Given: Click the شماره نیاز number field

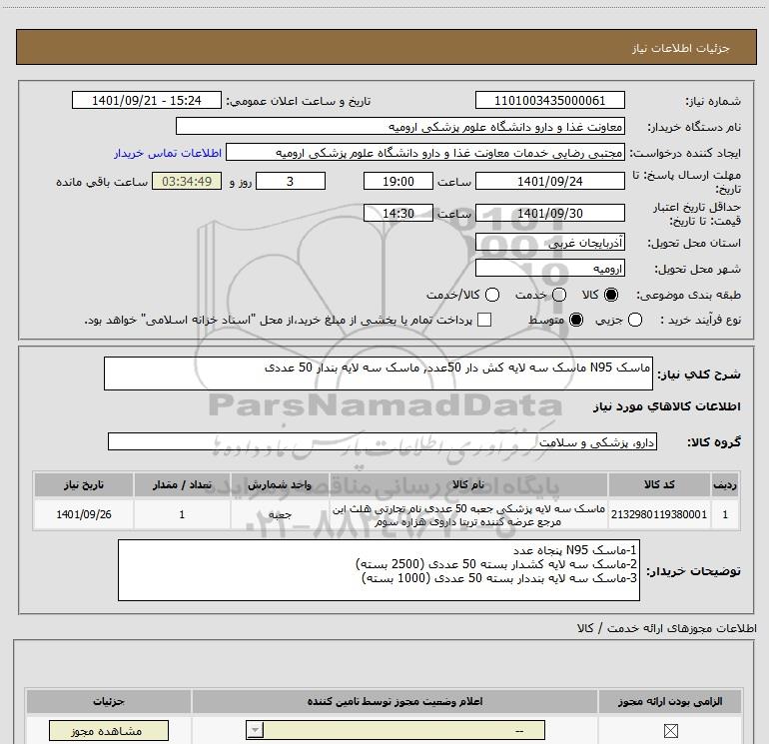Looking at the screenshot, I should point(550,101).
